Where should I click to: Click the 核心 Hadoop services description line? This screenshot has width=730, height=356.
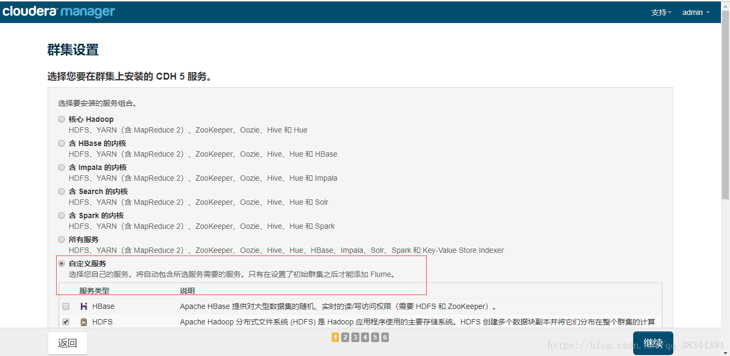point(188,130)
